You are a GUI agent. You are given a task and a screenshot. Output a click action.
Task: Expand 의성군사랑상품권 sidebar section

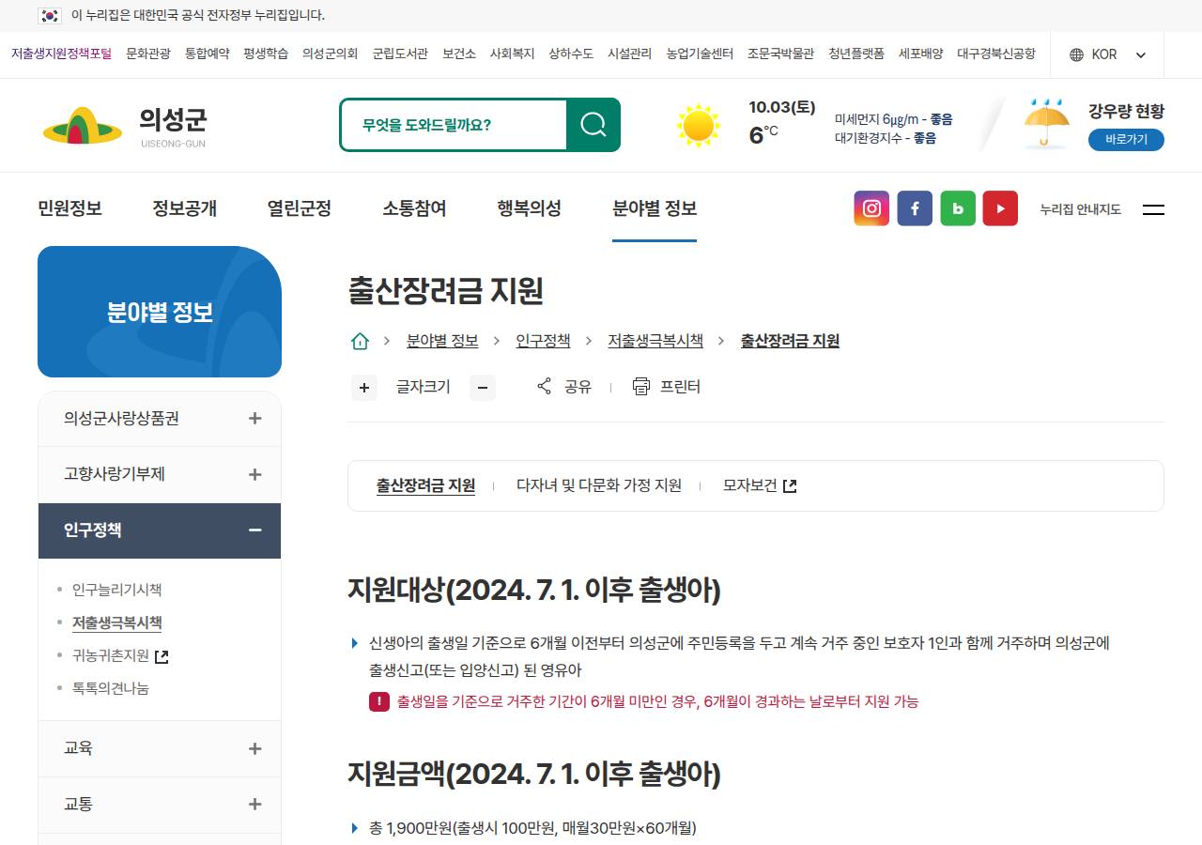[160, 419]
